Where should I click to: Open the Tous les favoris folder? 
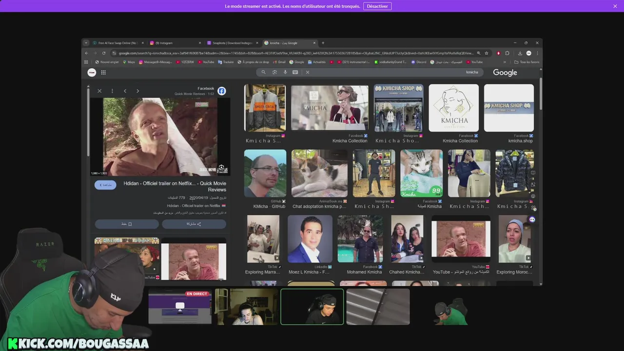(527, 62)
